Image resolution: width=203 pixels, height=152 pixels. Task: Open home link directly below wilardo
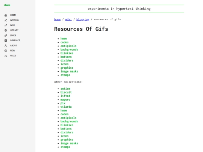pyautogui.click(x=64, y=110)
